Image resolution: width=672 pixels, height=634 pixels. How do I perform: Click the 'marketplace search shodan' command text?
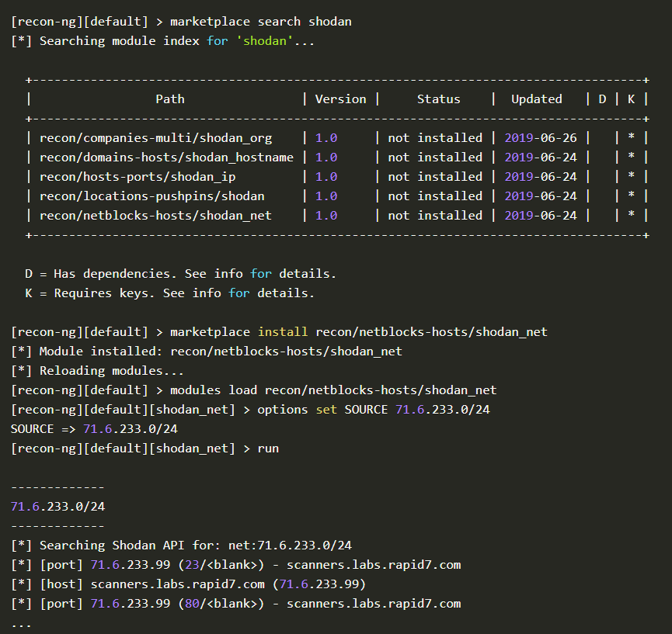[x=260, y=22]
